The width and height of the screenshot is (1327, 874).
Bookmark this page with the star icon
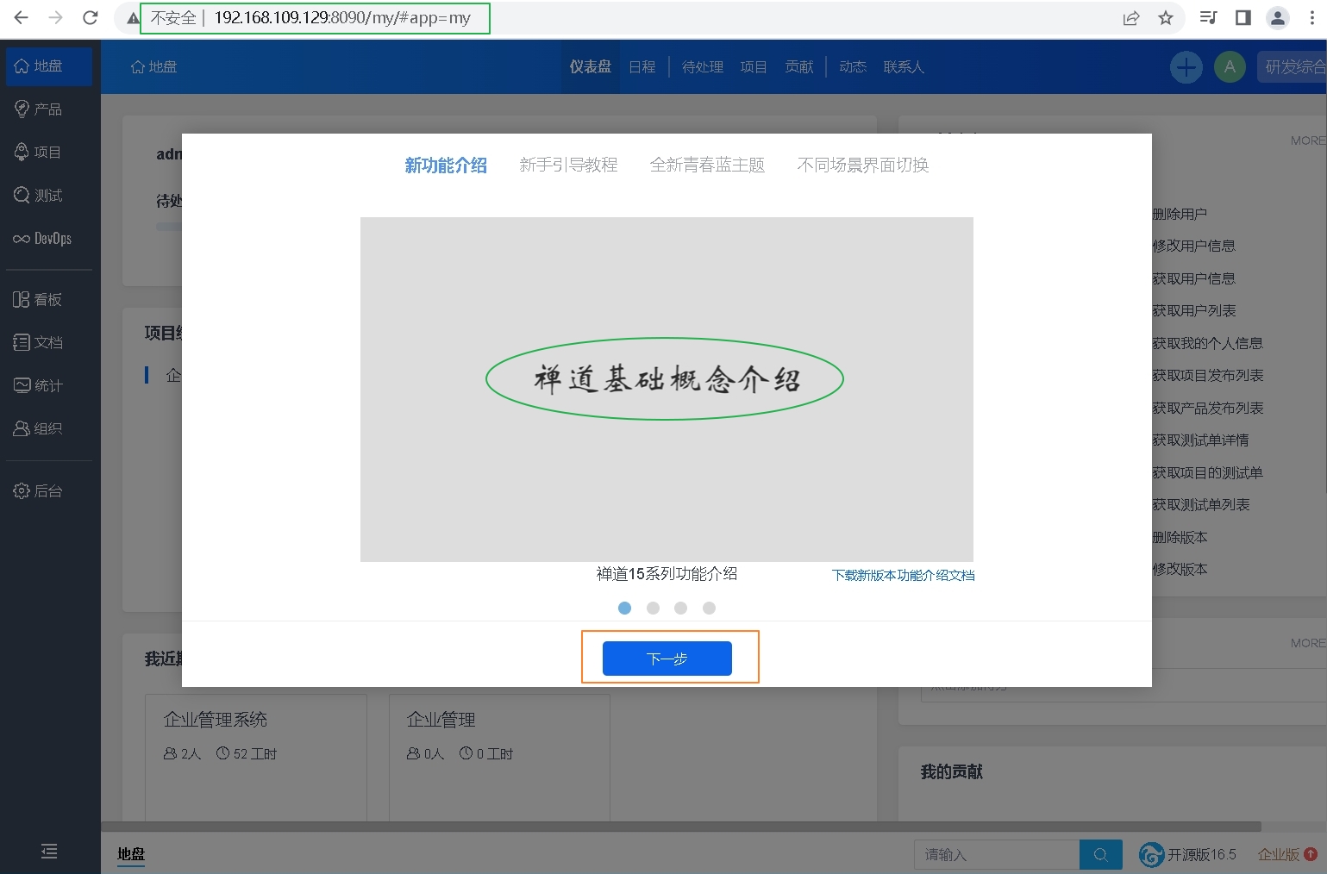click(x=1166, y=18)
